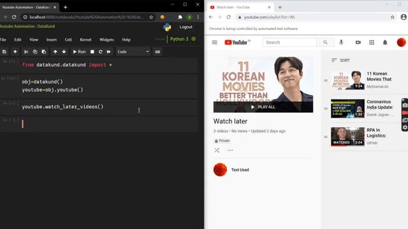
Task: Open the Help menu in Jupyter
Action: pos(126,39)
